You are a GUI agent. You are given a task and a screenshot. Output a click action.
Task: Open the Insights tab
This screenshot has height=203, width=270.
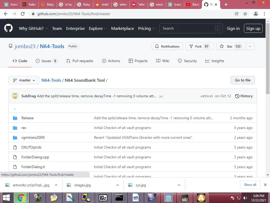click(215, 61)
